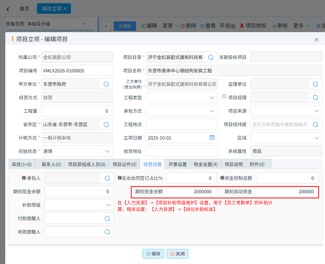Viewport: 325px width, 264px height.
Task: Switch to 开票设置 tab
Action: tap(178, 164)
